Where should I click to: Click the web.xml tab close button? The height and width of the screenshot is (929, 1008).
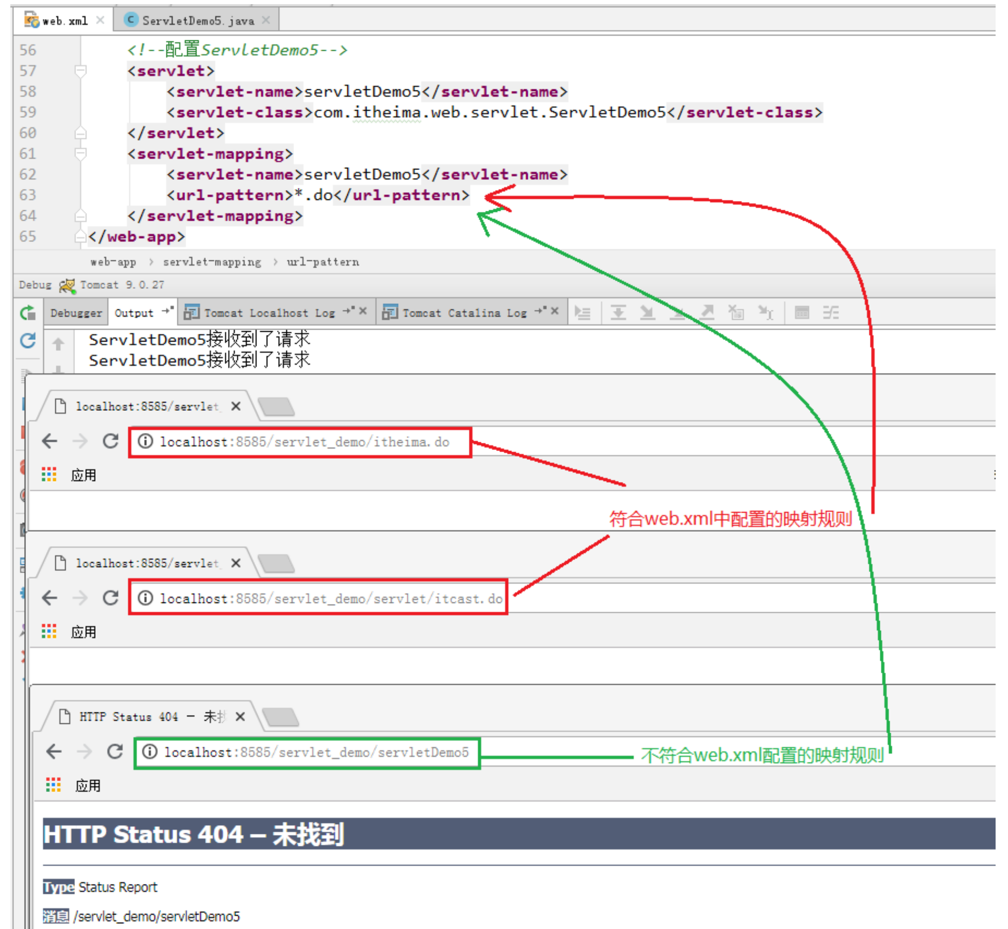tap(100, 20)
